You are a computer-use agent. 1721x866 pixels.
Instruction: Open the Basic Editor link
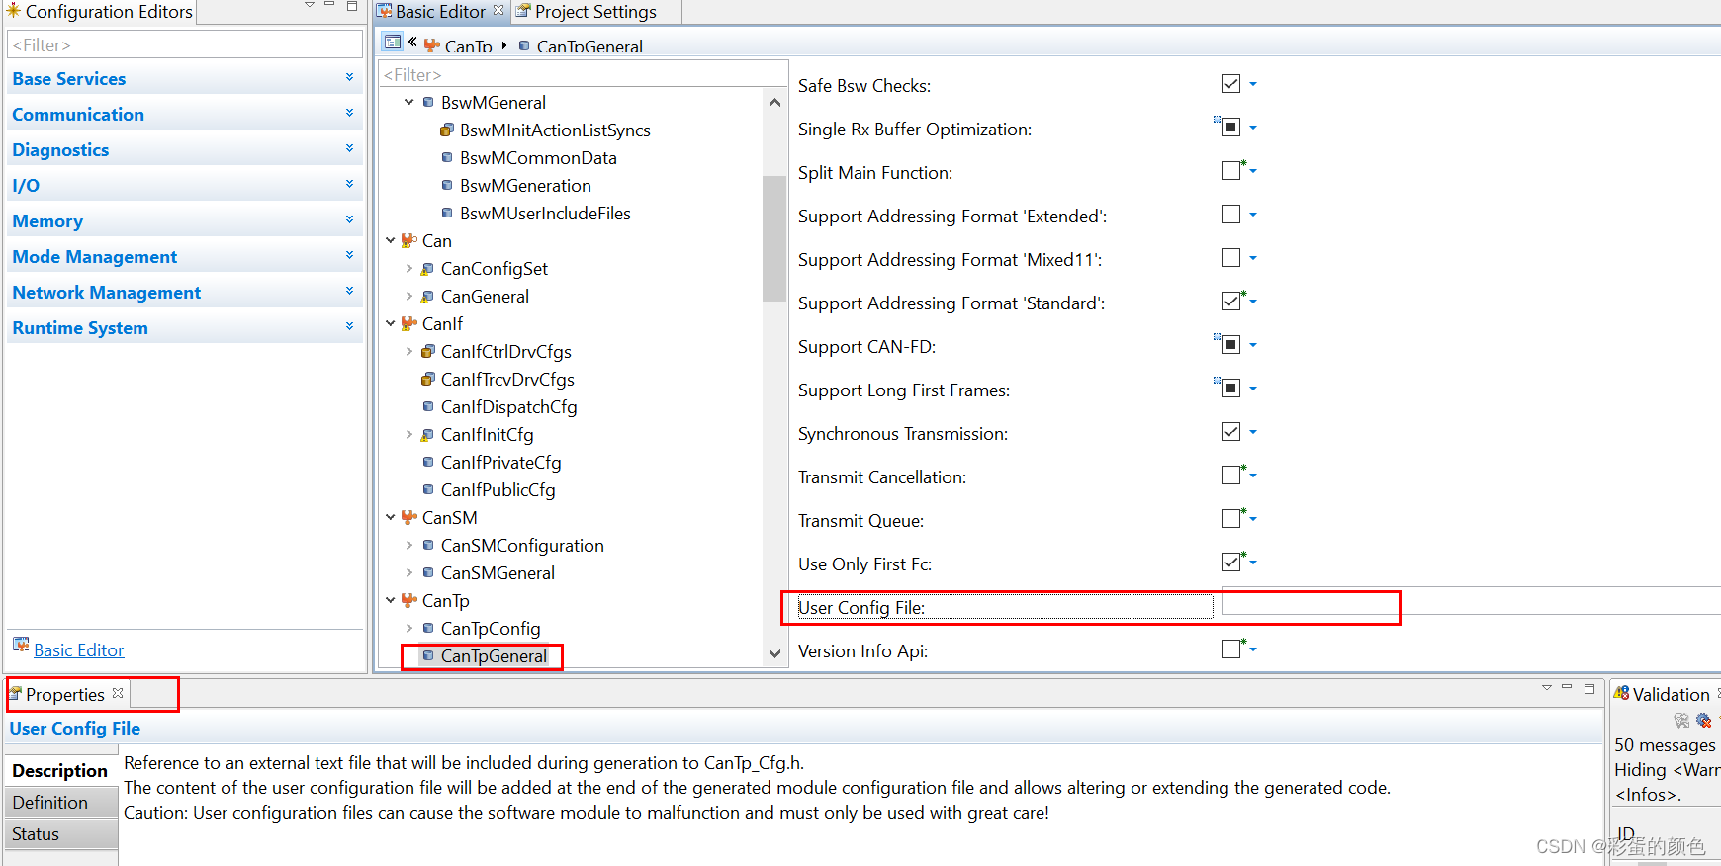pyautogui.click(x=79, y=650)
